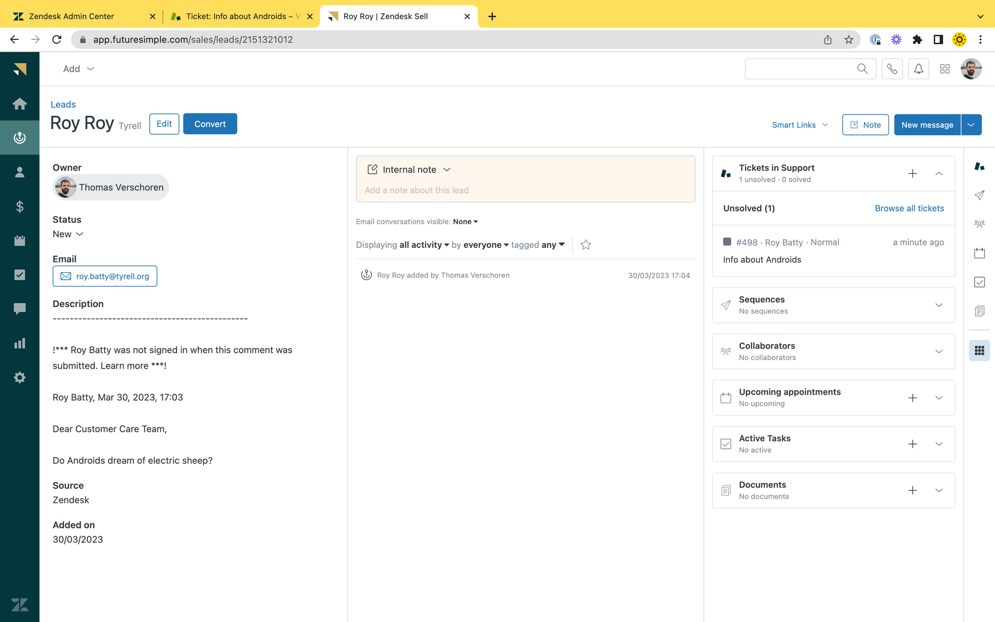This screenshot has width=995, height=622.
Task: Switch to the Zendesk Admin Center tab
Action: point(72,16)
